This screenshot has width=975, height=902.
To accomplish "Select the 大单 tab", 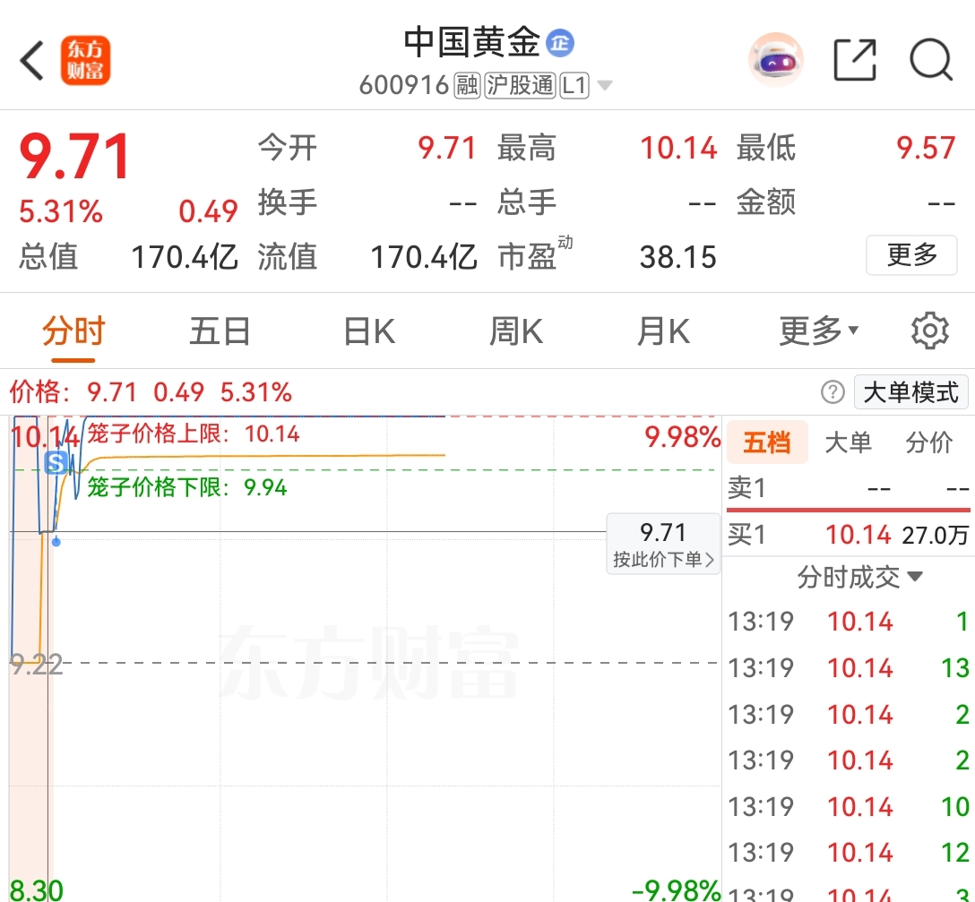I will [848, 442].
